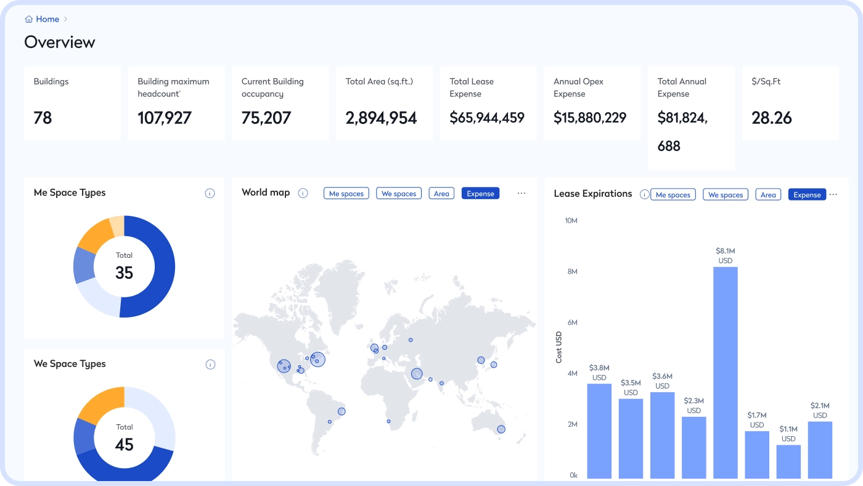Toggle We spaces on the Lease Expirations chart

tap(725, 194)
